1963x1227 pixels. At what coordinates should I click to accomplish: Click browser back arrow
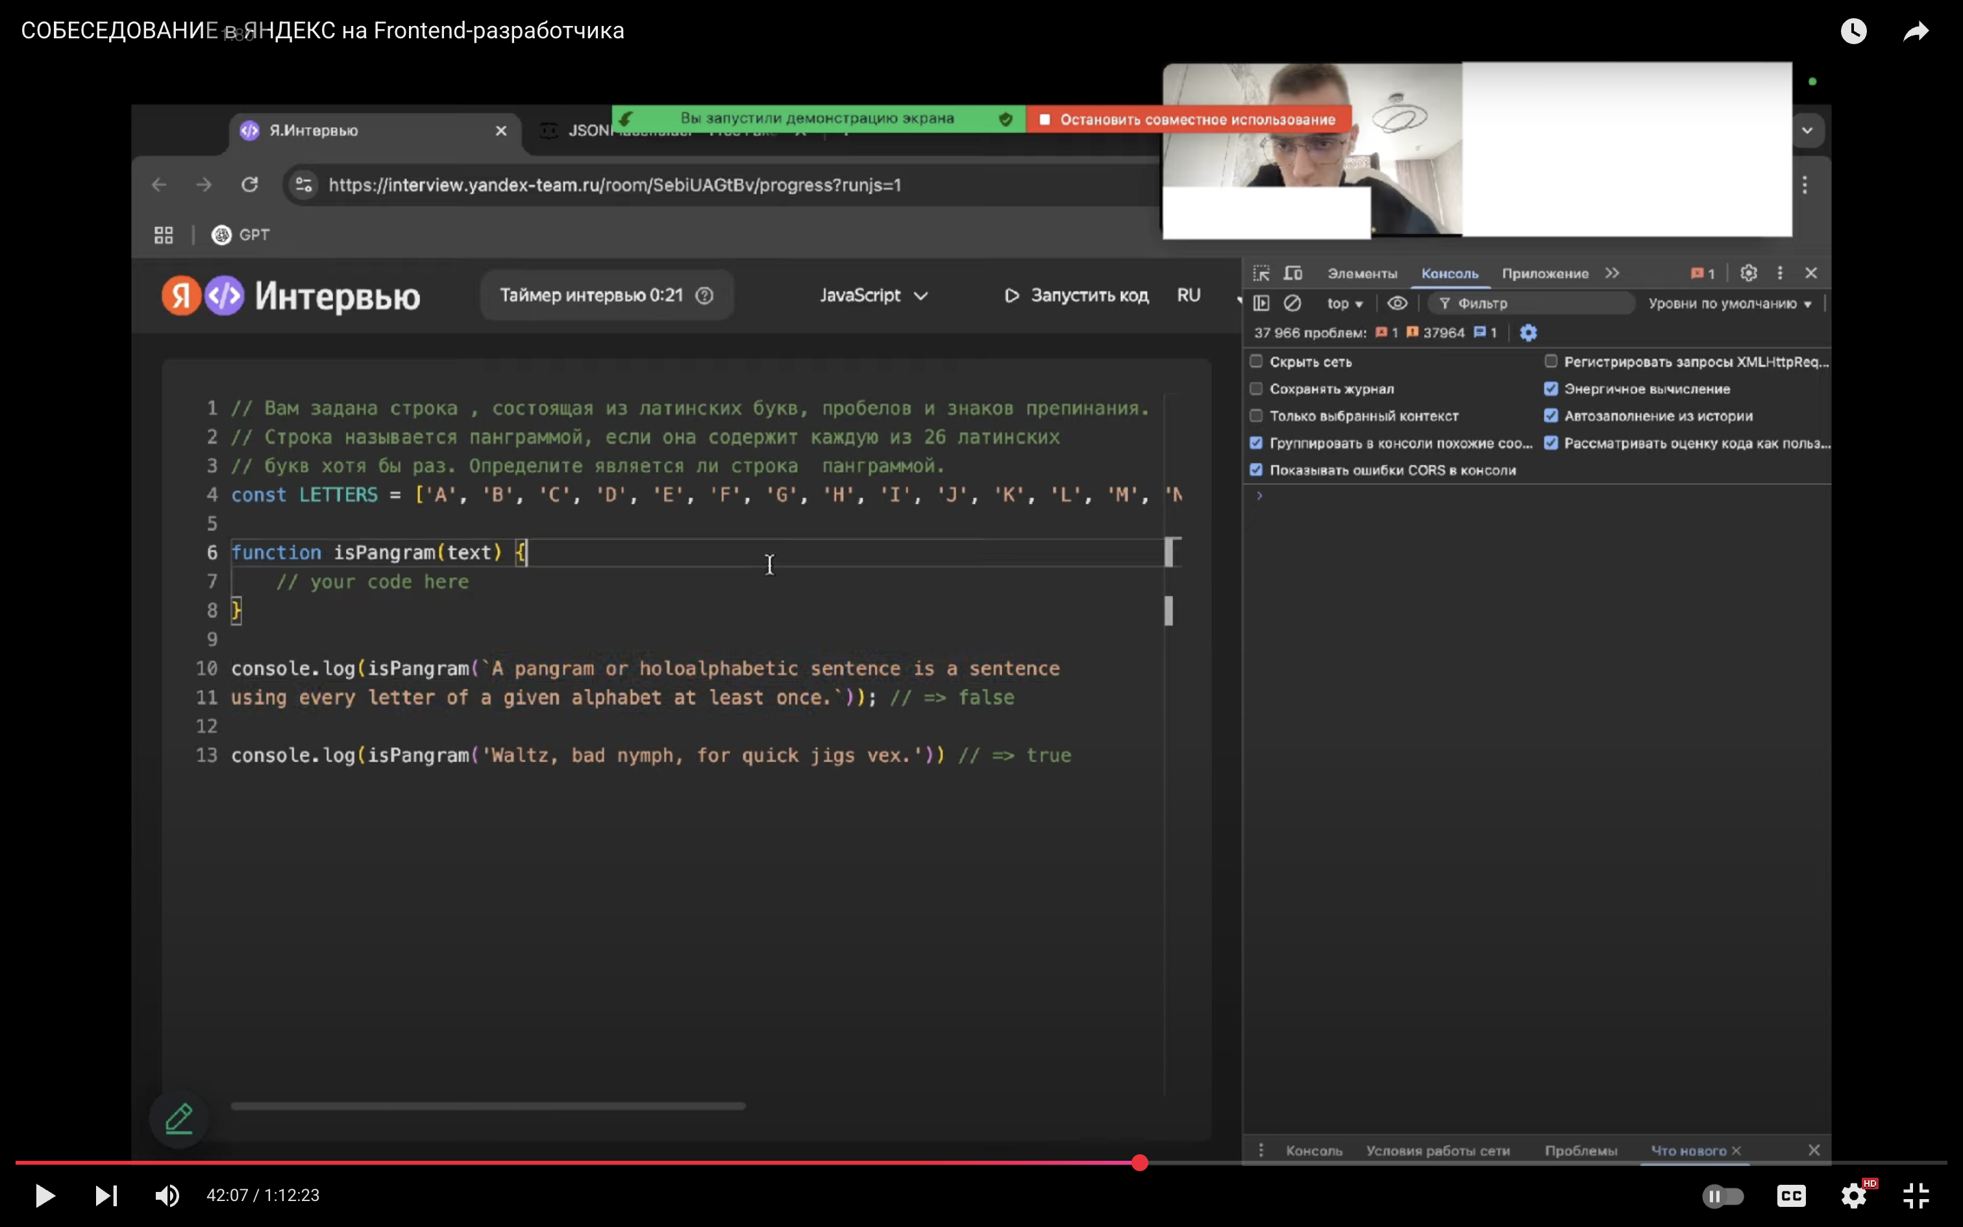pos(159,185)
